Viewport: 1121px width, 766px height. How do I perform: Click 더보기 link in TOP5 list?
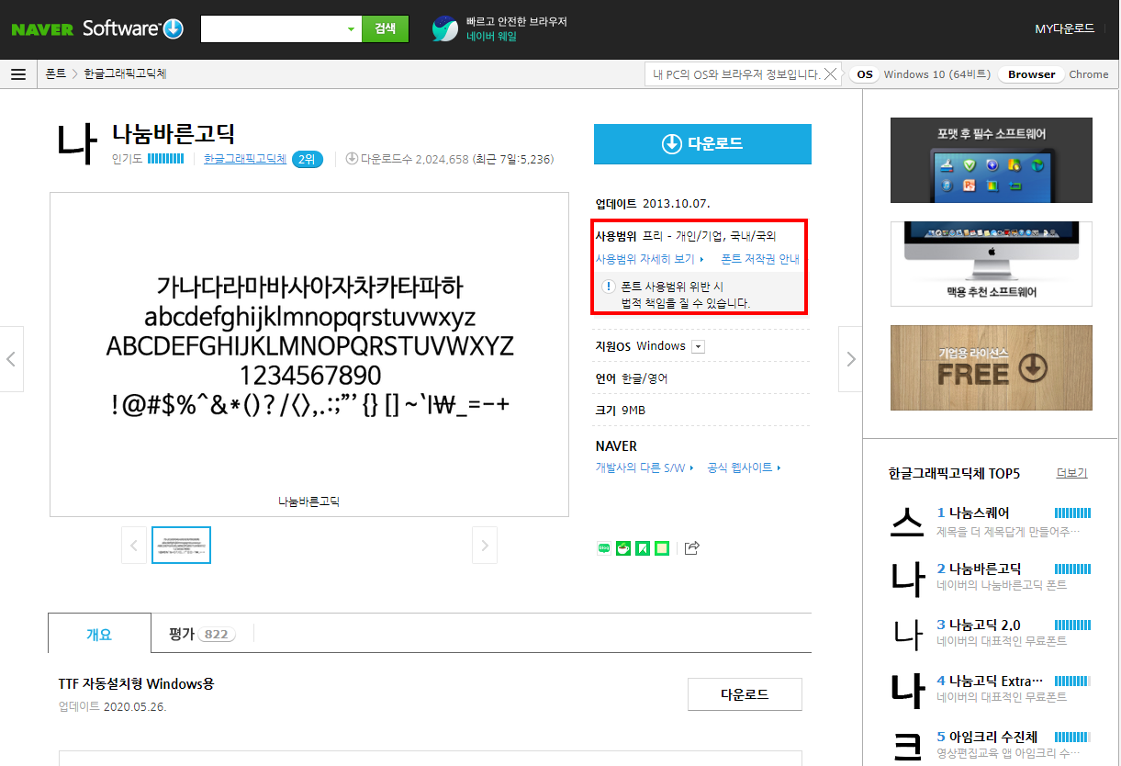click(1071, 473)
